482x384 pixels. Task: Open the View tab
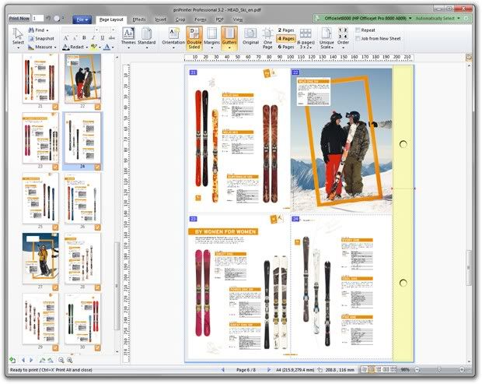coord(238,19)
